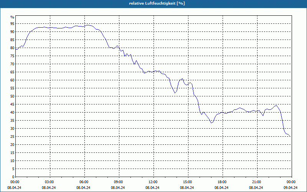This screenshot has height=192, width=307.
Task: Click the 09.04.24 date label
Action: click(290, 188)
